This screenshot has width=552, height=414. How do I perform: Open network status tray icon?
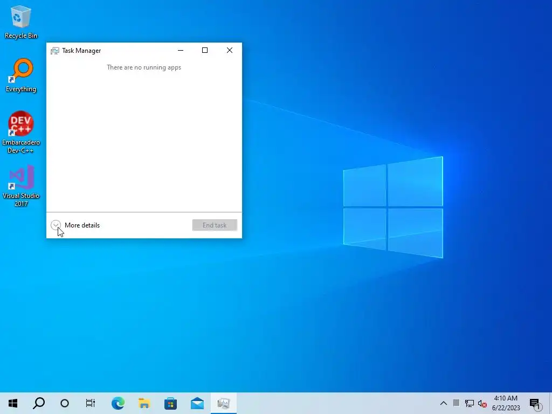470,403
